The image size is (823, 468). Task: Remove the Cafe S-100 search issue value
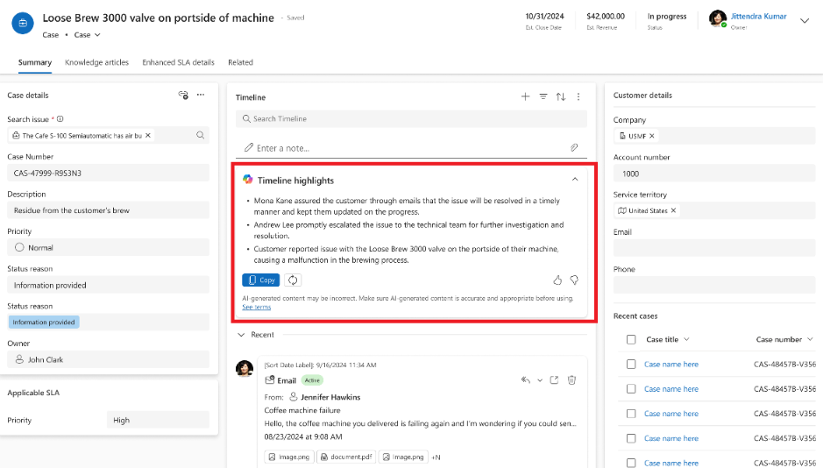(x=148, y=135)
